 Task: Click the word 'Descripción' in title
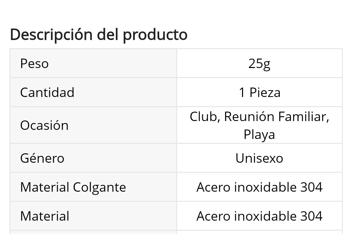[x=51, y=35]
